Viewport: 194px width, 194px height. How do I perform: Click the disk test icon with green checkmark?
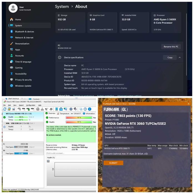pyautogui.click(x=28, y=109)
